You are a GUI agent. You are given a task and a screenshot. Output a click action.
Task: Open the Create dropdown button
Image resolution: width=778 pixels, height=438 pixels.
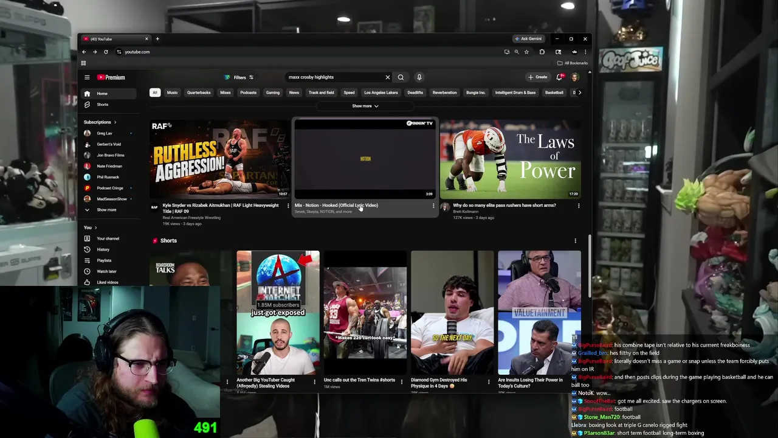[x=537, y=77]
